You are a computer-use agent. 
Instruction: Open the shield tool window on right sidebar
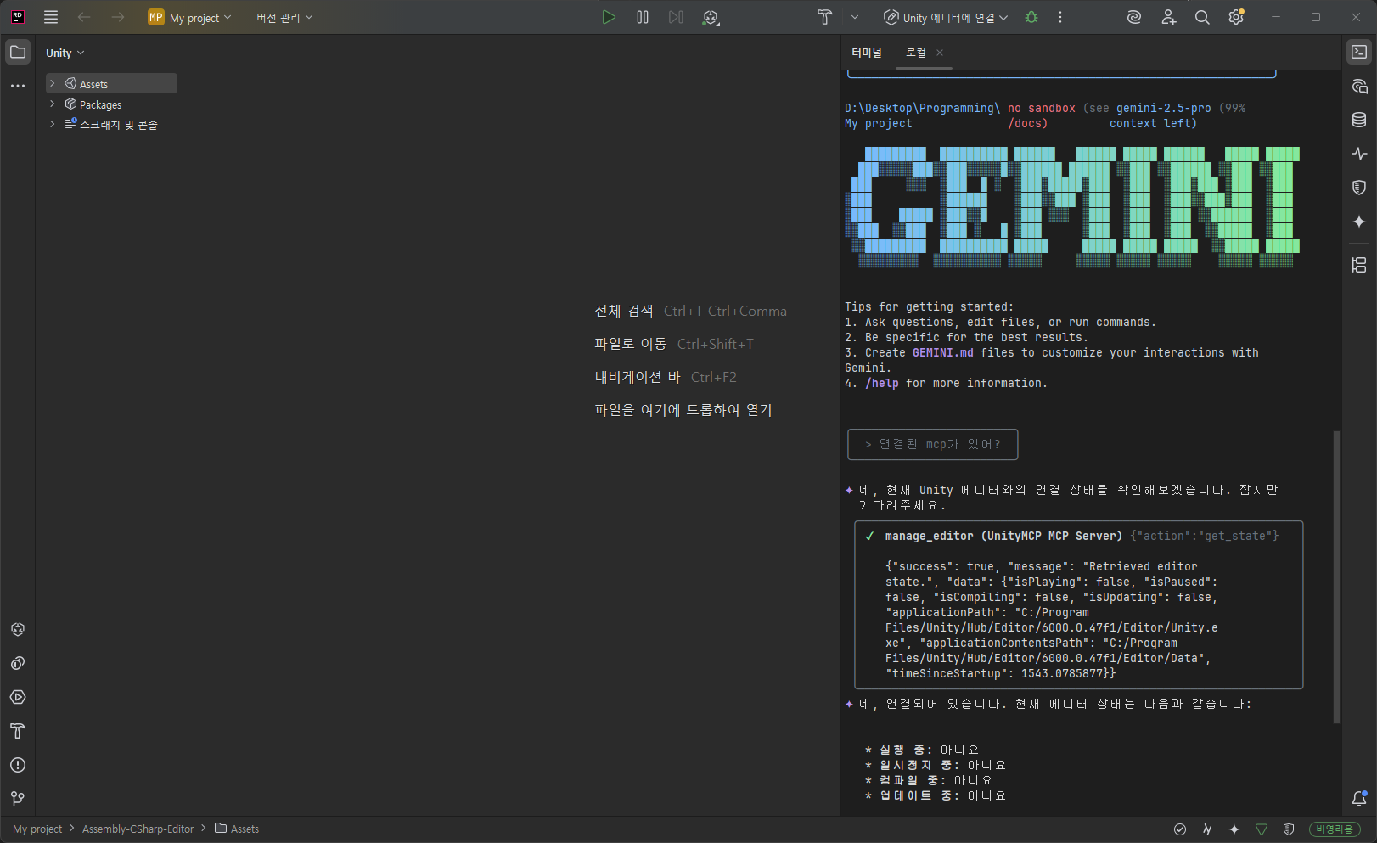click(1359, 188)
